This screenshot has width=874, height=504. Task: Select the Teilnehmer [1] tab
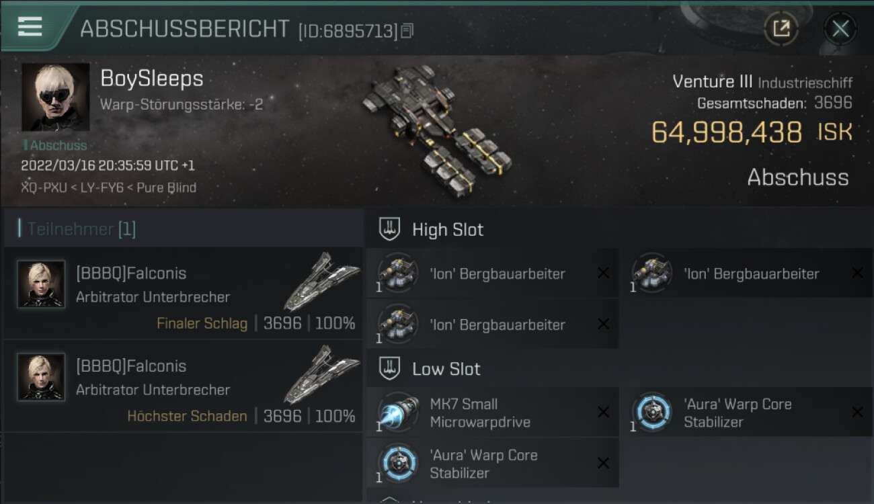click(x=81, y=229)
